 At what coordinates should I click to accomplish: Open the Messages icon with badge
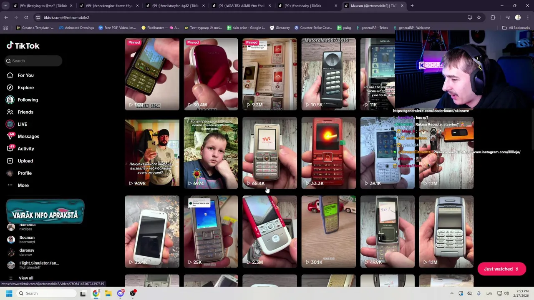pyautogui.click(x=10, y=136)
